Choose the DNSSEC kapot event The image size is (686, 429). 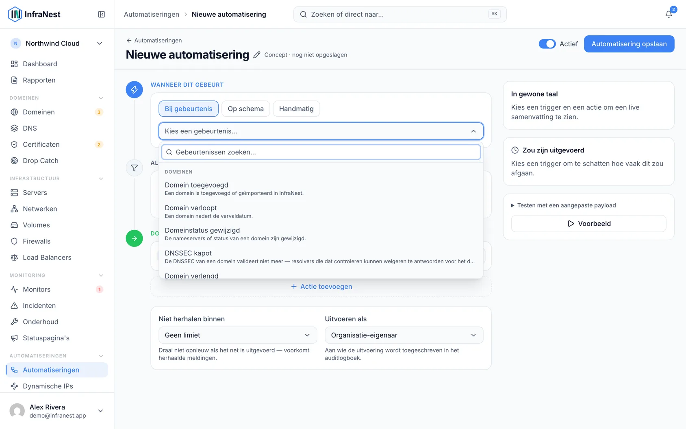pos(321,257)
